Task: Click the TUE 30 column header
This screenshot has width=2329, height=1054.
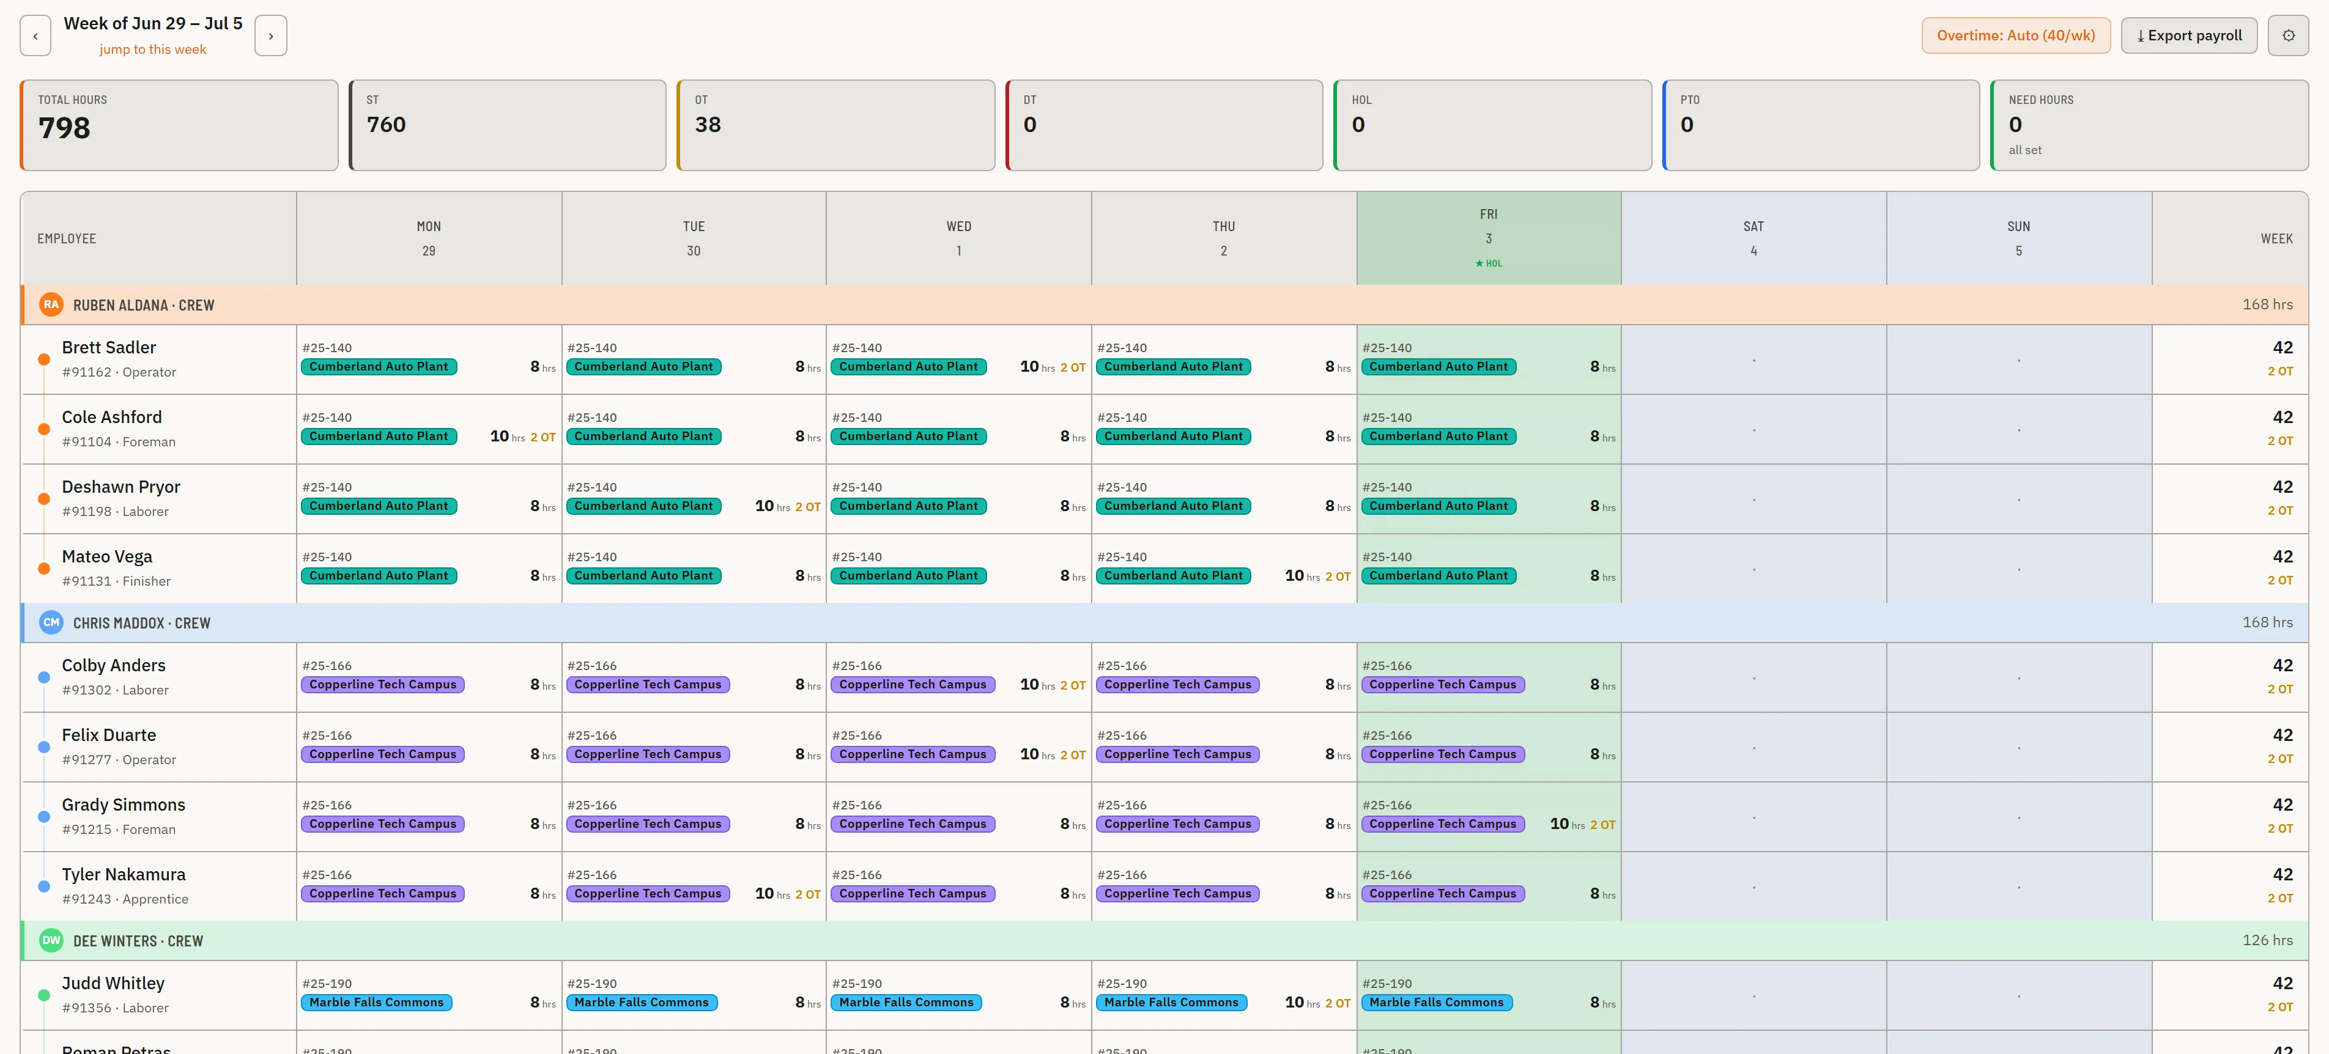Action: click(694, 238)
